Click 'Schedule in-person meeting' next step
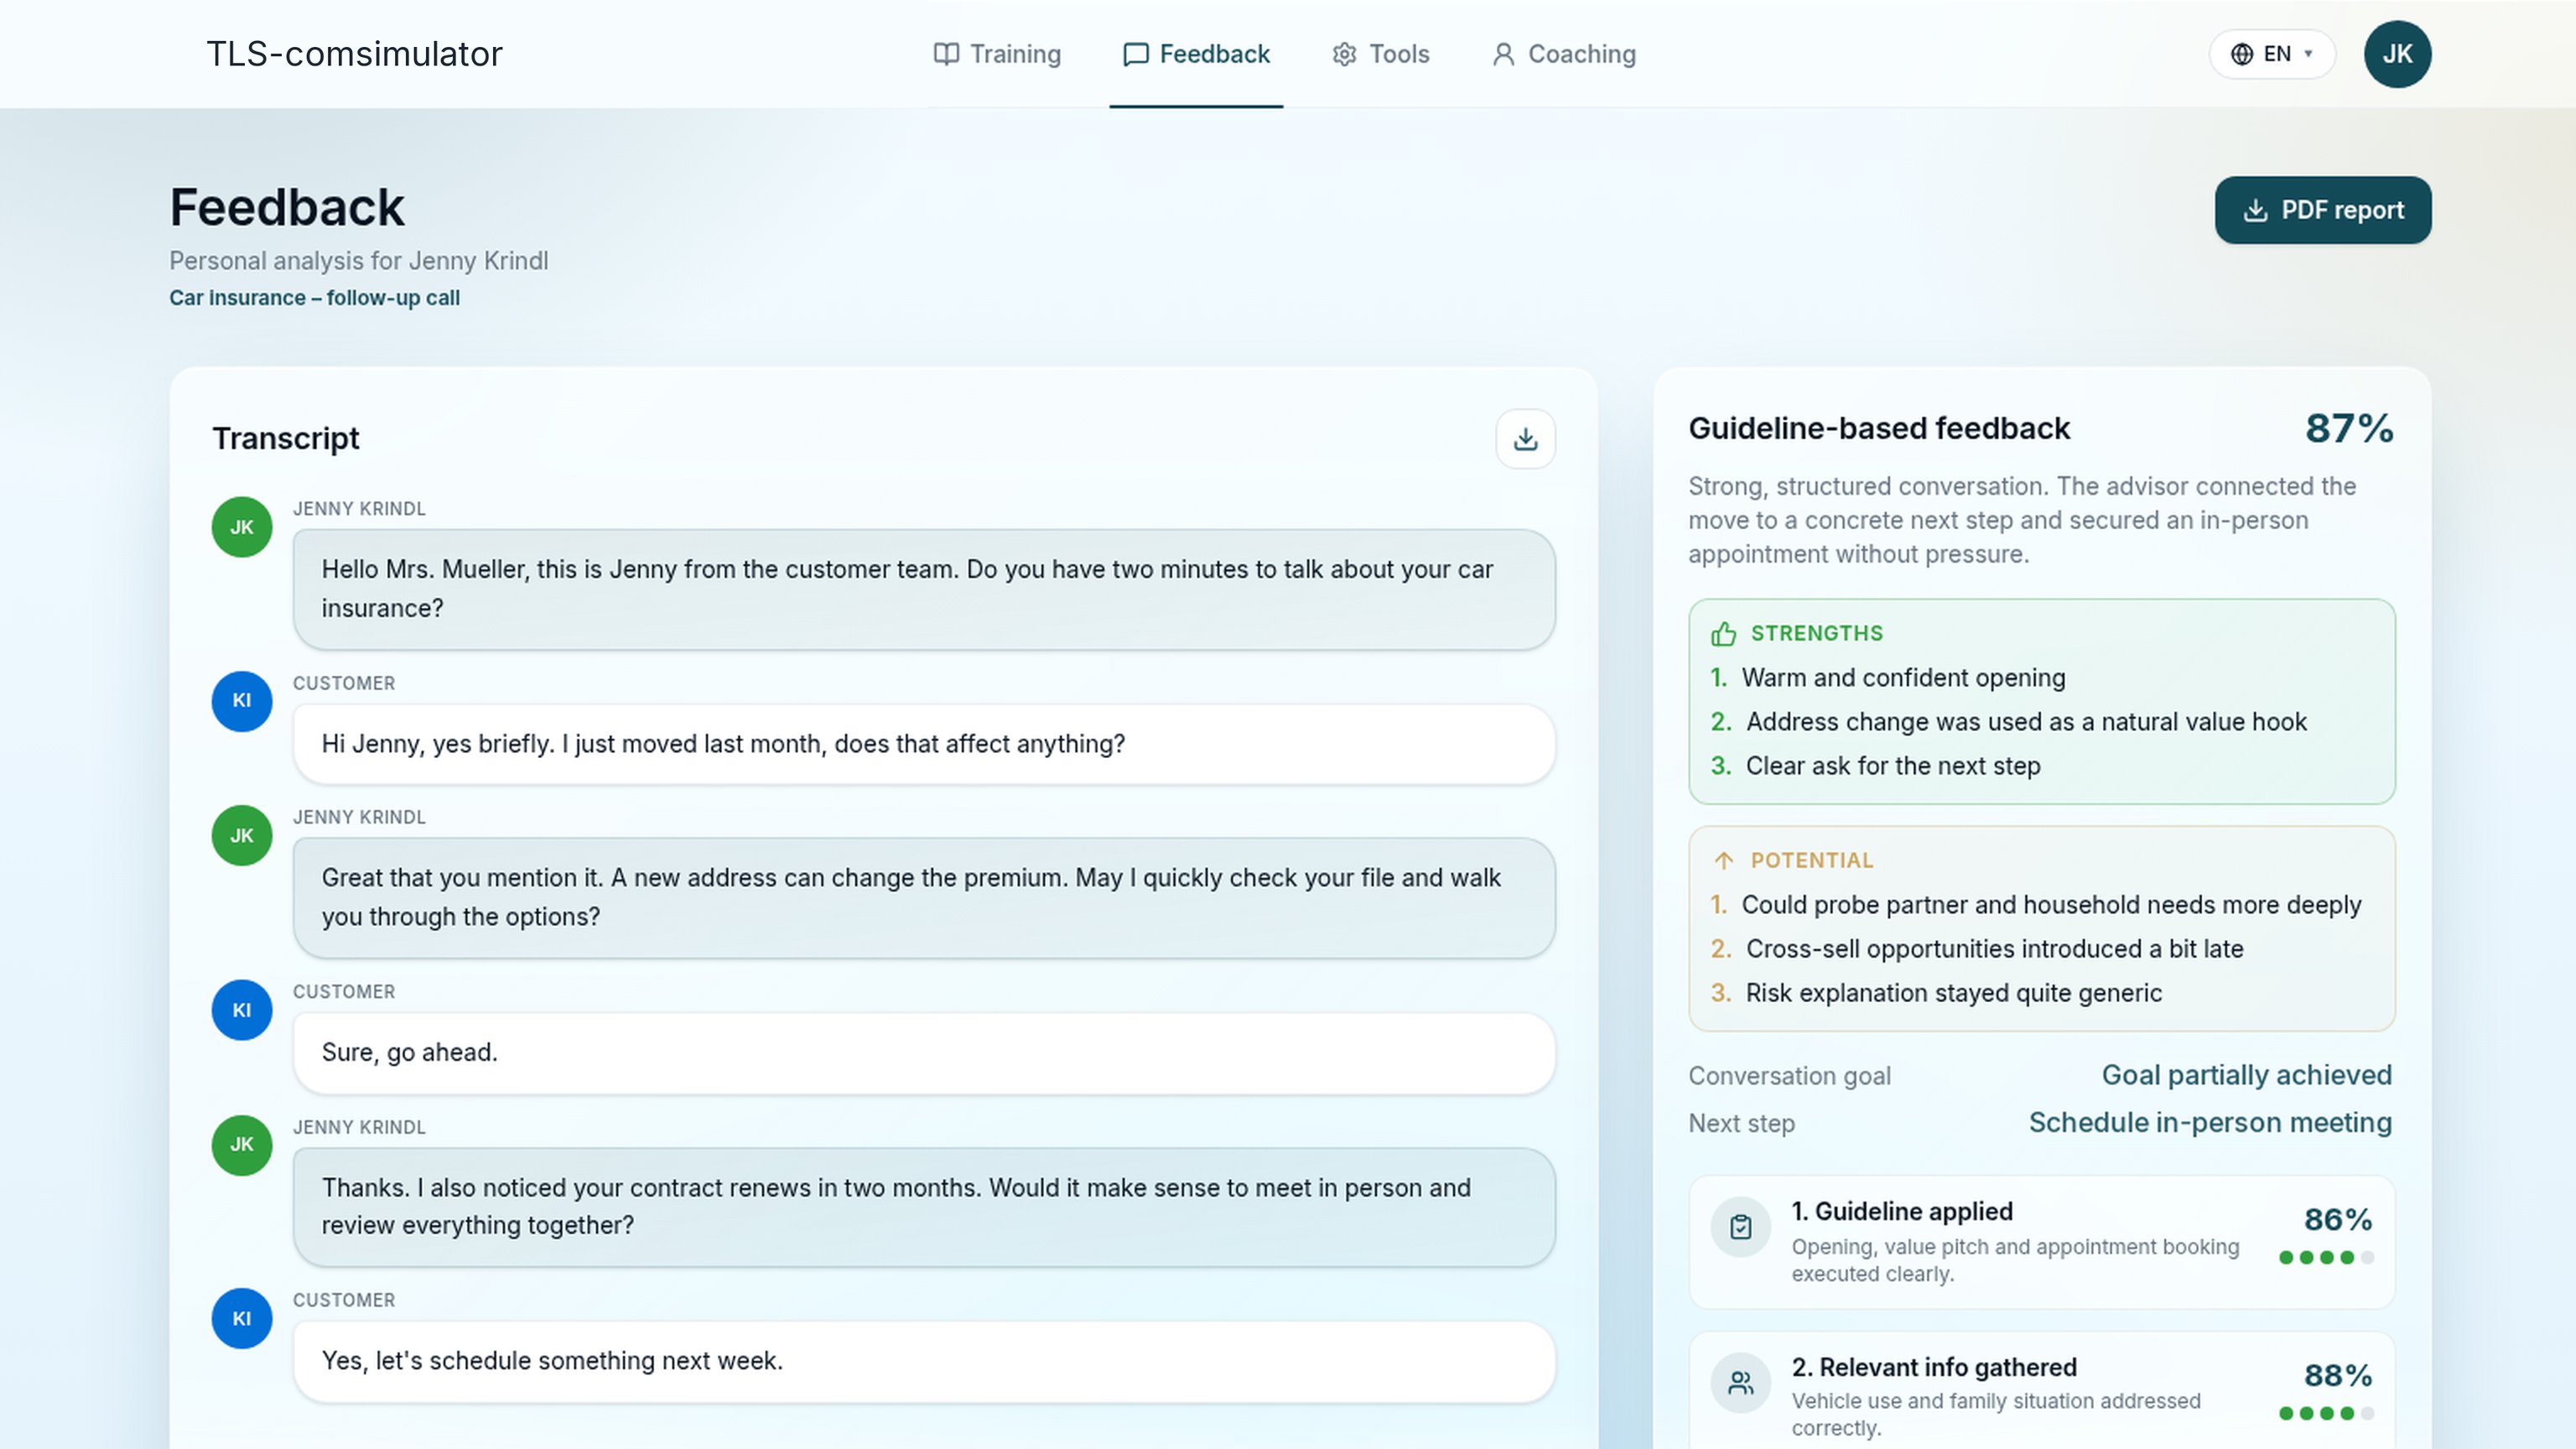Viewport: 2576px width, 1449px height. (x=2210, y=1123)
